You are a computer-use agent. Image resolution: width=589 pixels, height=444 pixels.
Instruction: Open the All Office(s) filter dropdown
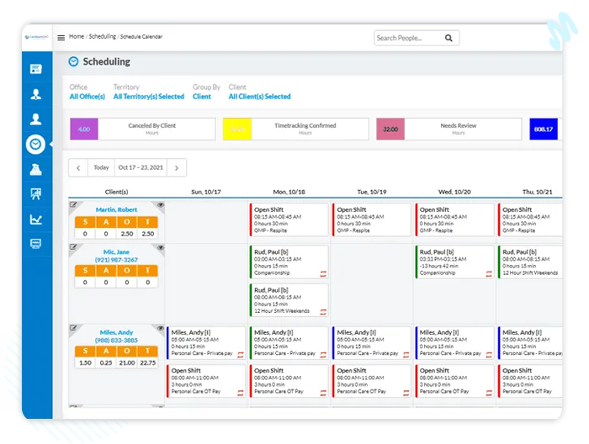tap(88, 97)
